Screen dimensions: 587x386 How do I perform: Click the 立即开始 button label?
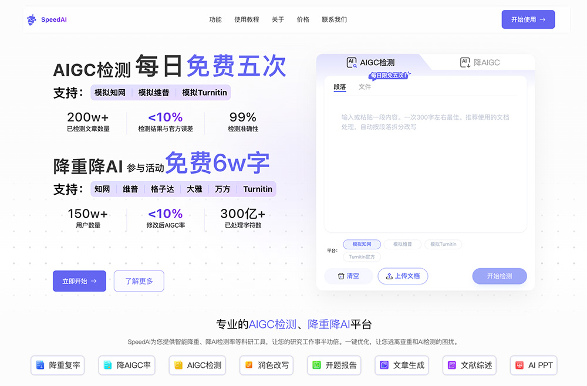click(x=75, y=281)
